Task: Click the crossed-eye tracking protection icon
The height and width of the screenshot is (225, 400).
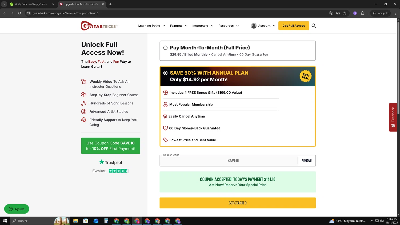Action: click(x=338, y=13)
